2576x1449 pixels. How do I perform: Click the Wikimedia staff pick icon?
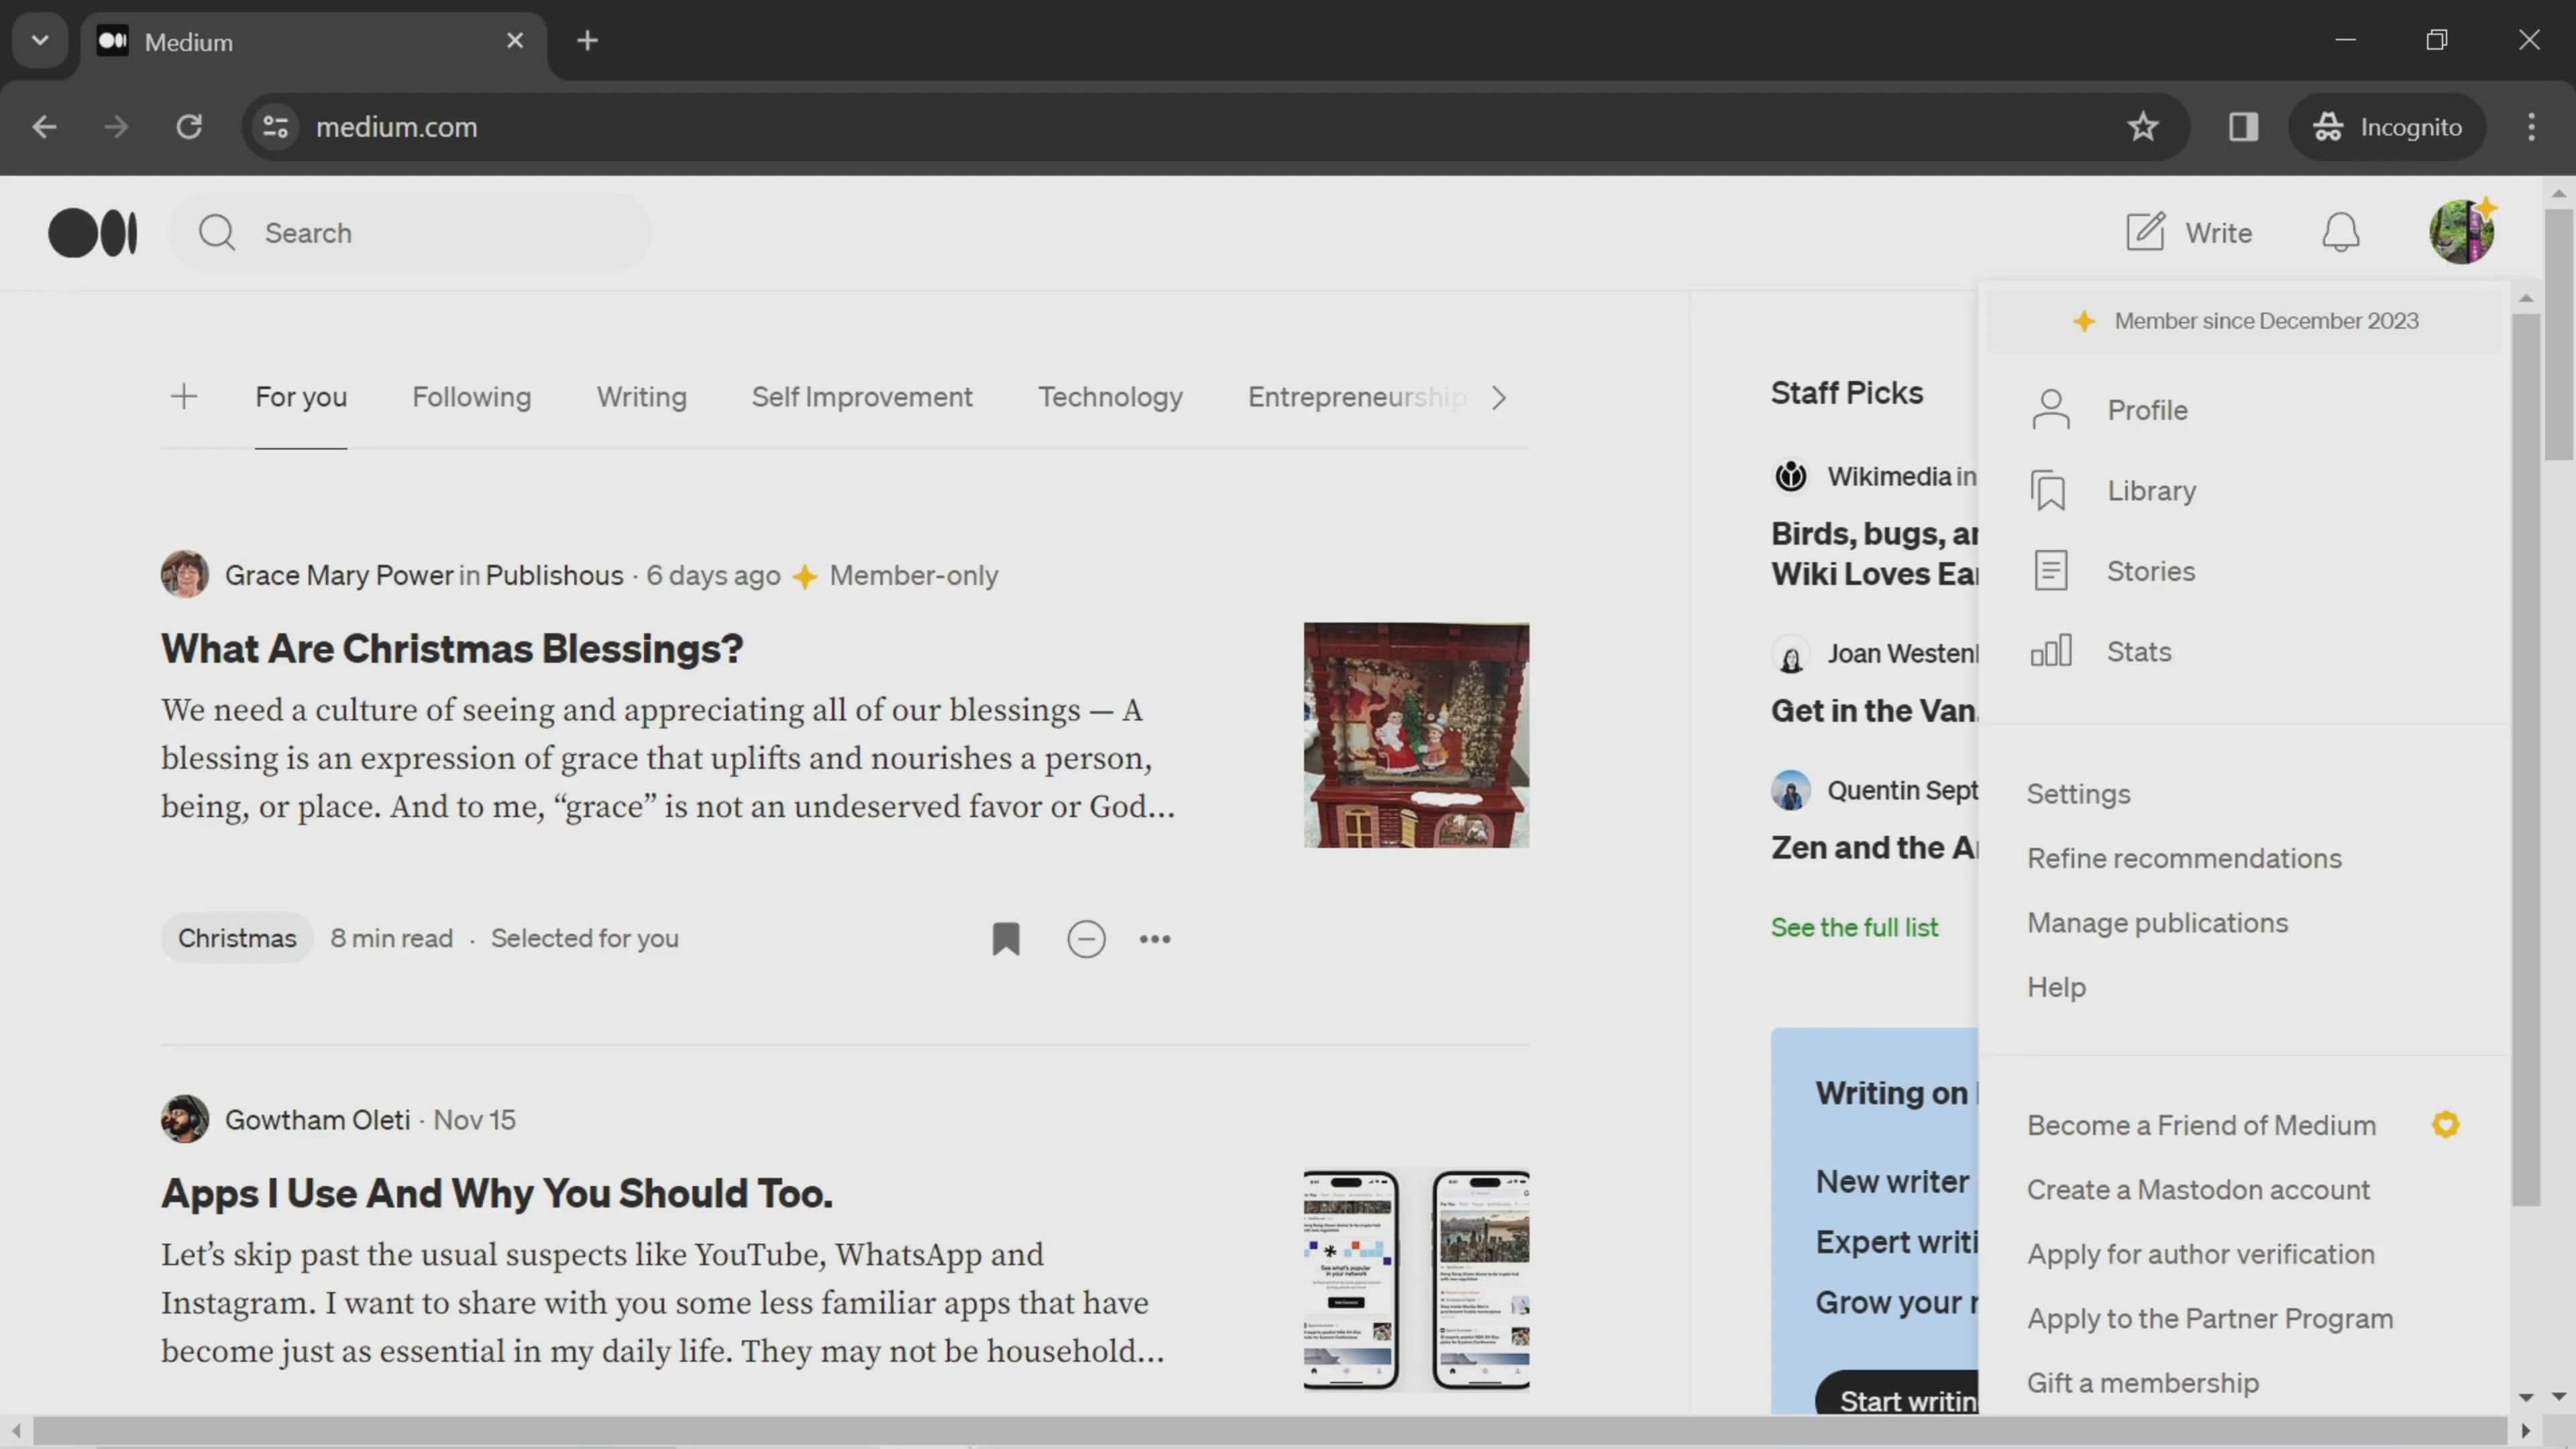1791,476
